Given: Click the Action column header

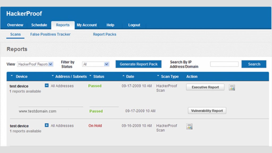Looking at the screenshot, I should pos(192,76).
